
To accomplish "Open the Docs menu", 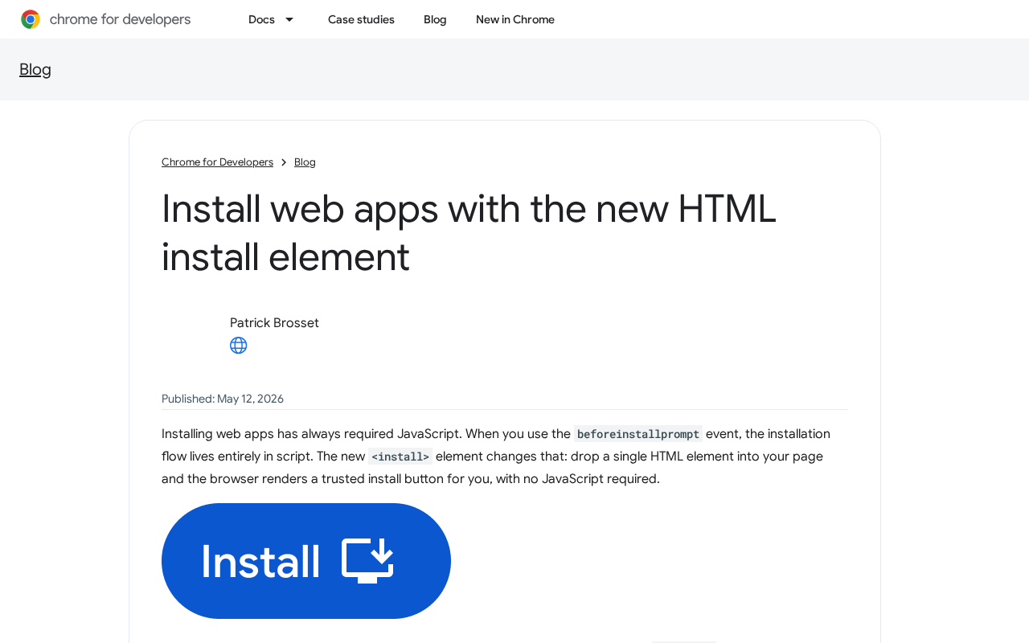I will tap(261, 19).
